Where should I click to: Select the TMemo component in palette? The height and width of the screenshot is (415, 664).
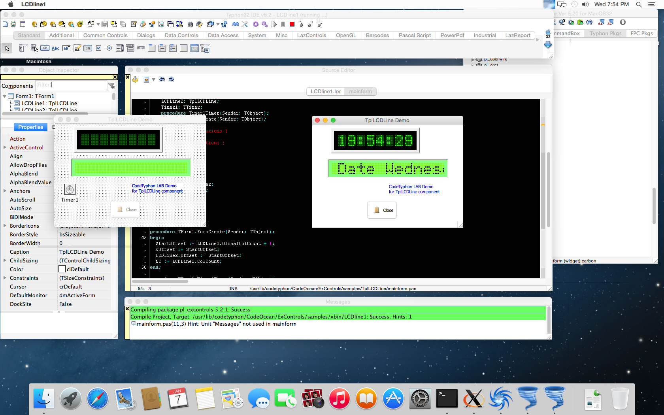(77, 48)
